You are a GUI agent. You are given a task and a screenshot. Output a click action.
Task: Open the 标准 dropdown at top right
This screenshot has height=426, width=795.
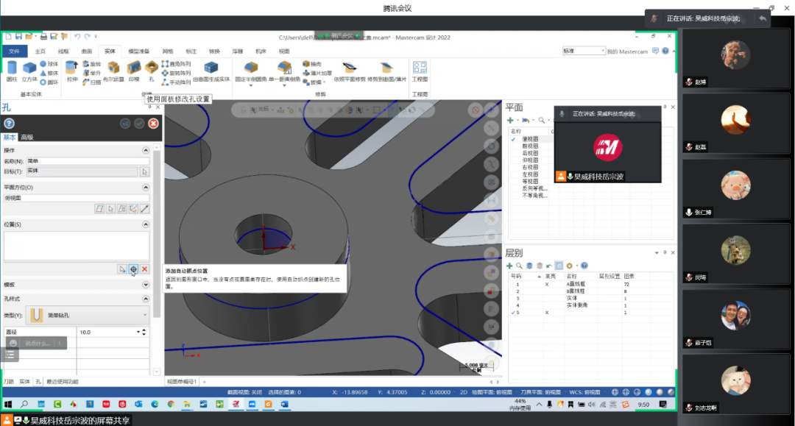pos(584,51)
